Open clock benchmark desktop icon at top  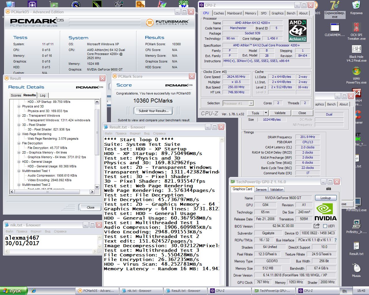pyautogui.click(x=76, y=4)
